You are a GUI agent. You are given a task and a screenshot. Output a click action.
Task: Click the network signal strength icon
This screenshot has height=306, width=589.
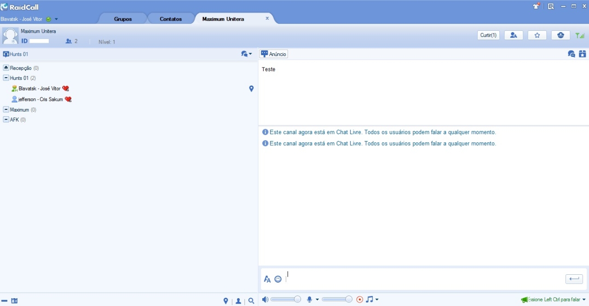[x=580, y=35]
